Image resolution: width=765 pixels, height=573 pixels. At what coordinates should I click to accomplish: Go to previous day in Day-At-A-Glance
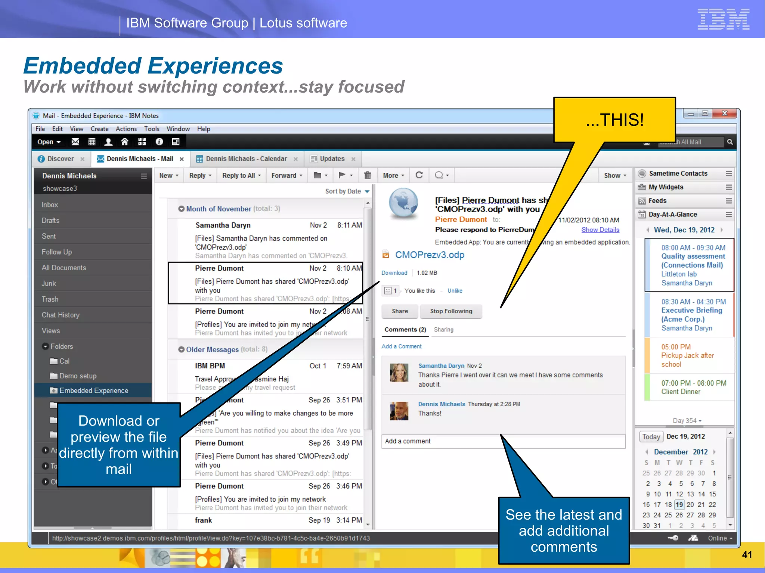tap(647, 230)
